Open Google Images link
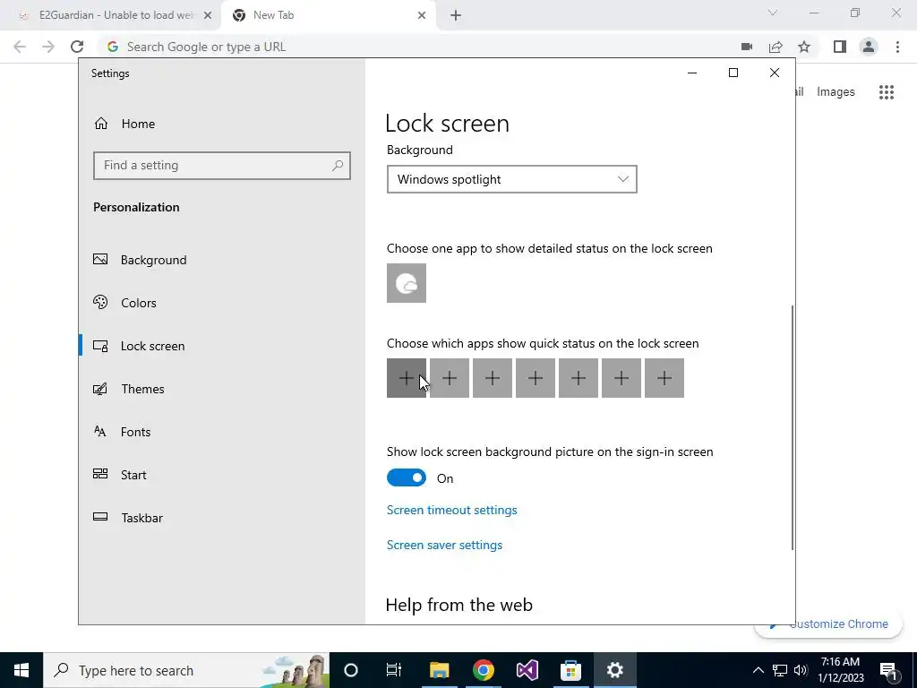This screenshot has height=688, width=917. click(836, 92)
